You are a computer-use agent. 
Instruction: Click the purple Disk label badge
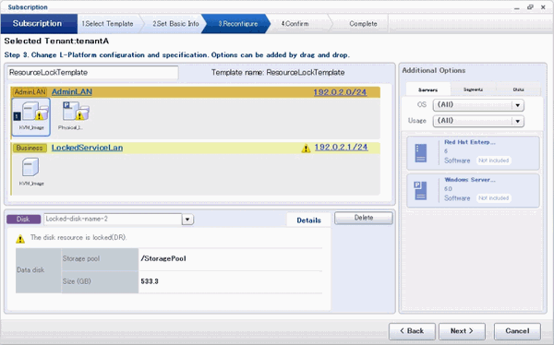(x=23, y=220)
